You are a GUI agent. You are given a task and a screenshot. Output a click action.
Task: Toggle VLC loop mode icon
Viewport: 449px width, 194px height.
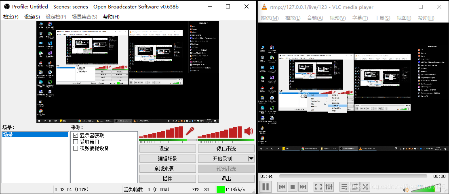(x=354, y=187)
